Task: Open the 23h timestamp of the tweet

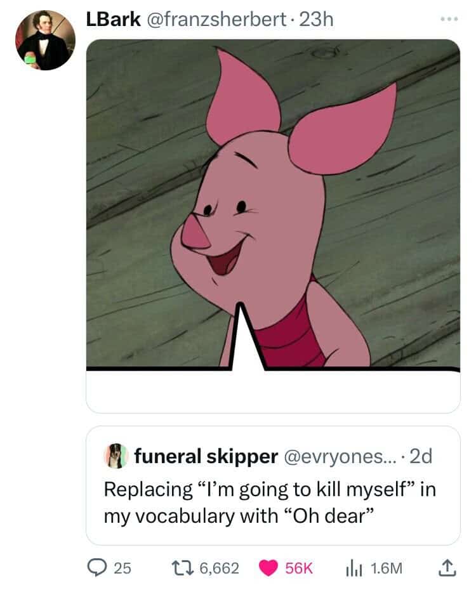Action: pos(317,19)
